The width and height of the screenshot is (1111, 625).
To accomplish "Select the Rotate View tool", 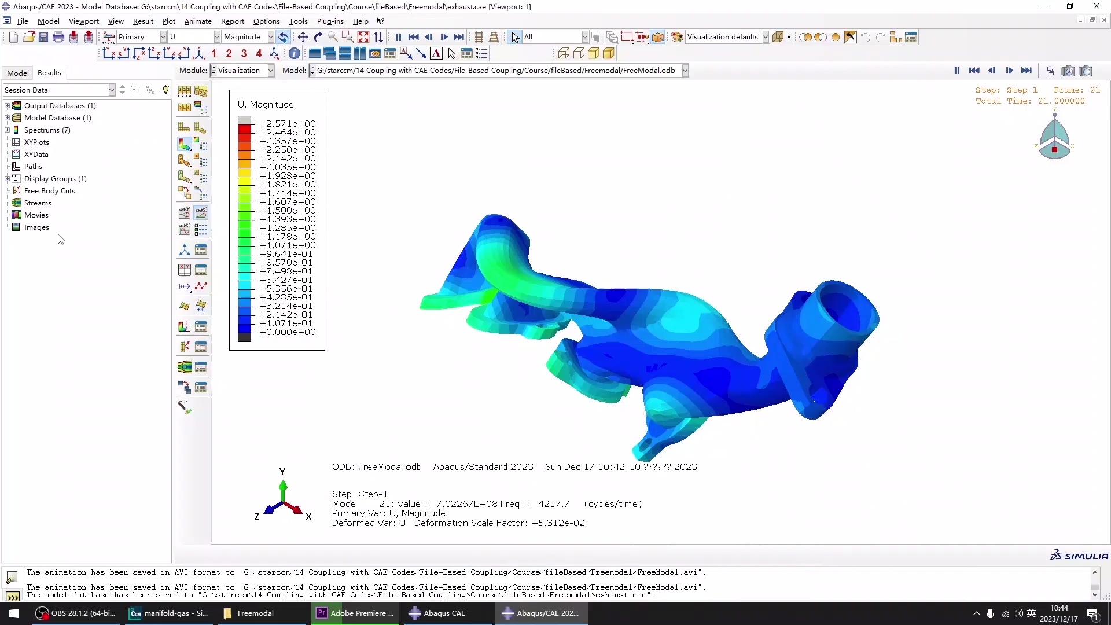I will 318,37.
